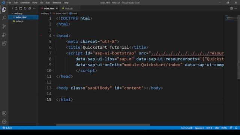The height and width of the screenshot is (135, 240).
Task: Click html symbol in the breadcrumb
Action: coord(75,13)
